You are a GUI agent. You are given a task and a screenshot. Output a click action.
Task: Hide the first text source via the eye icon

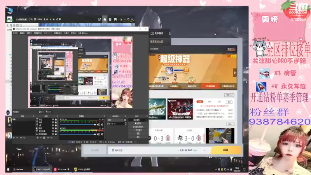(x=53, y=119)
